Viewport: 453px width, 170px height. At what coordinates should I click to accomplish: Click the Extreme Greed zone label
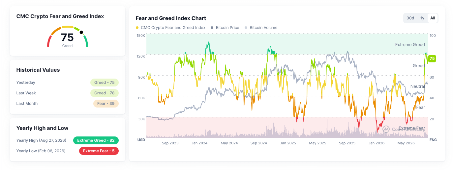coord(410,45)
